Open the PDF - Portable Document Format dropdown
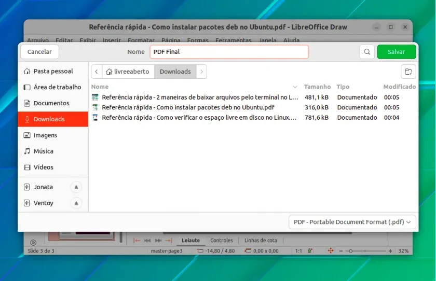436x281 pixels. pyautogui.click(x=352, y=222)
